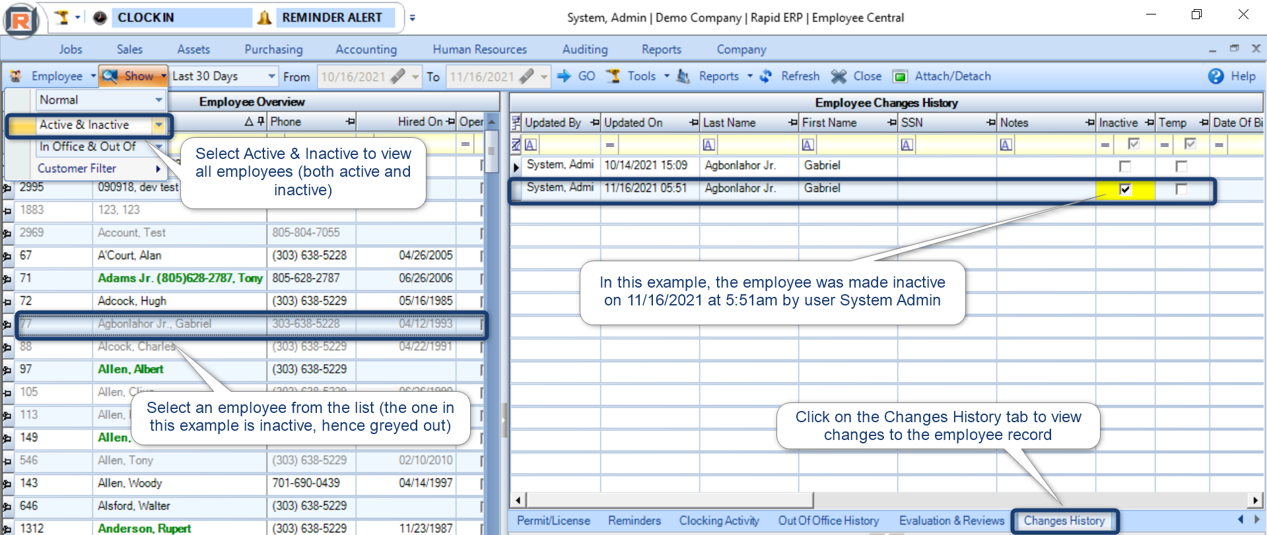
Task: Click the blue Help question mark icon
Action: (1216, 77)
